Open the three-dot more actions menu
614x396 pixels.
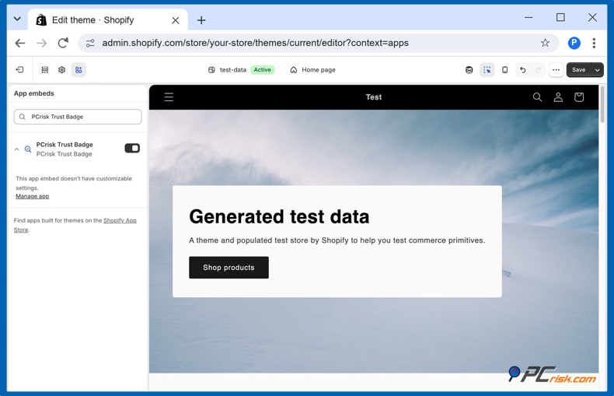pos(556,70)
